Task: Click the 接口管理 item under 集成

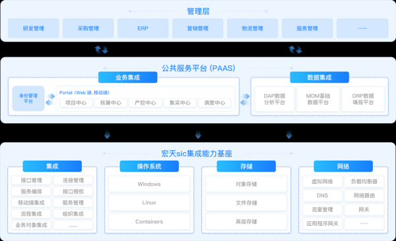Action: pos(31,180)
